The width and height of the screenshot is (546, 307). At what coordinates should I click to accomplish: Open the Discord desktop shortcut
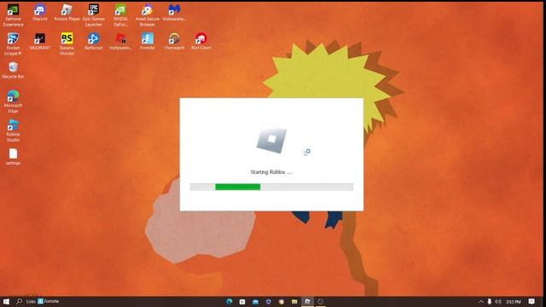click(40, 13)
